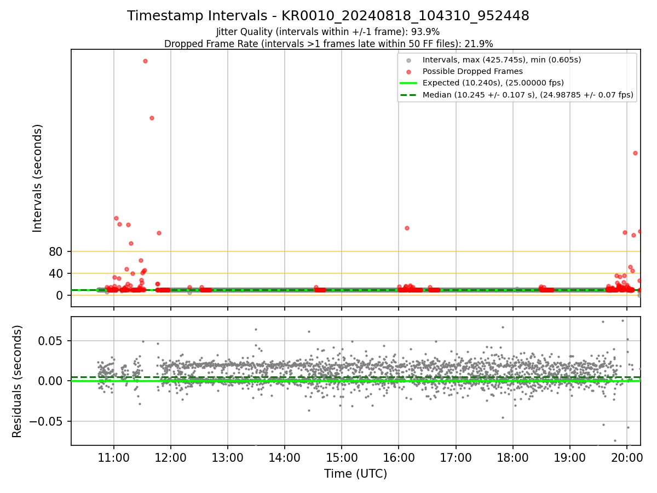
Task: Click the red point near 20:00 highest up
Action: 635,153
